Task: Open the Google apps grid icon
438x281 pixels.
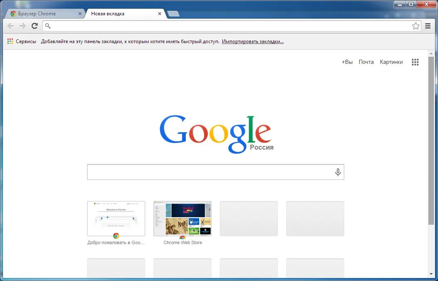Action: click(415, 62)
